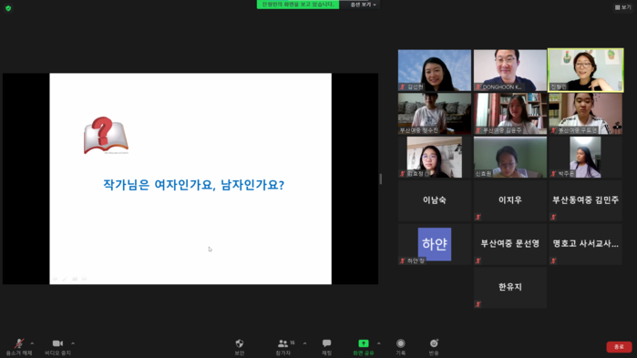Unmute the microphone in the toolbar
Image resolution: width=637 pixels, height=358 pixels.
tap(19, 343)
